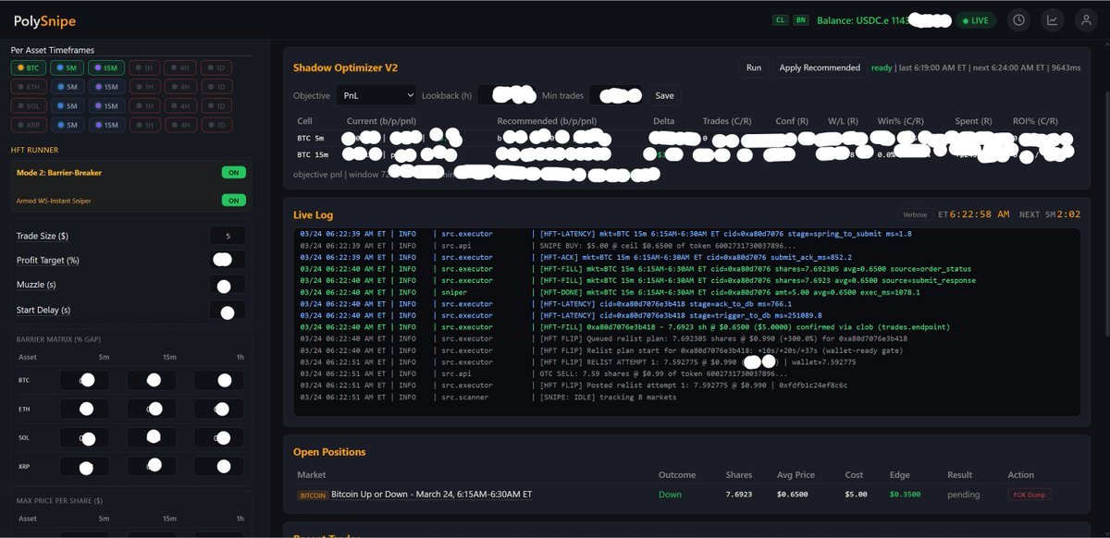Image resolution: width=1110 pixels, height=538 pixels.
Task: Click the 'pending' result cell
Action: click(x=963, y=495)
